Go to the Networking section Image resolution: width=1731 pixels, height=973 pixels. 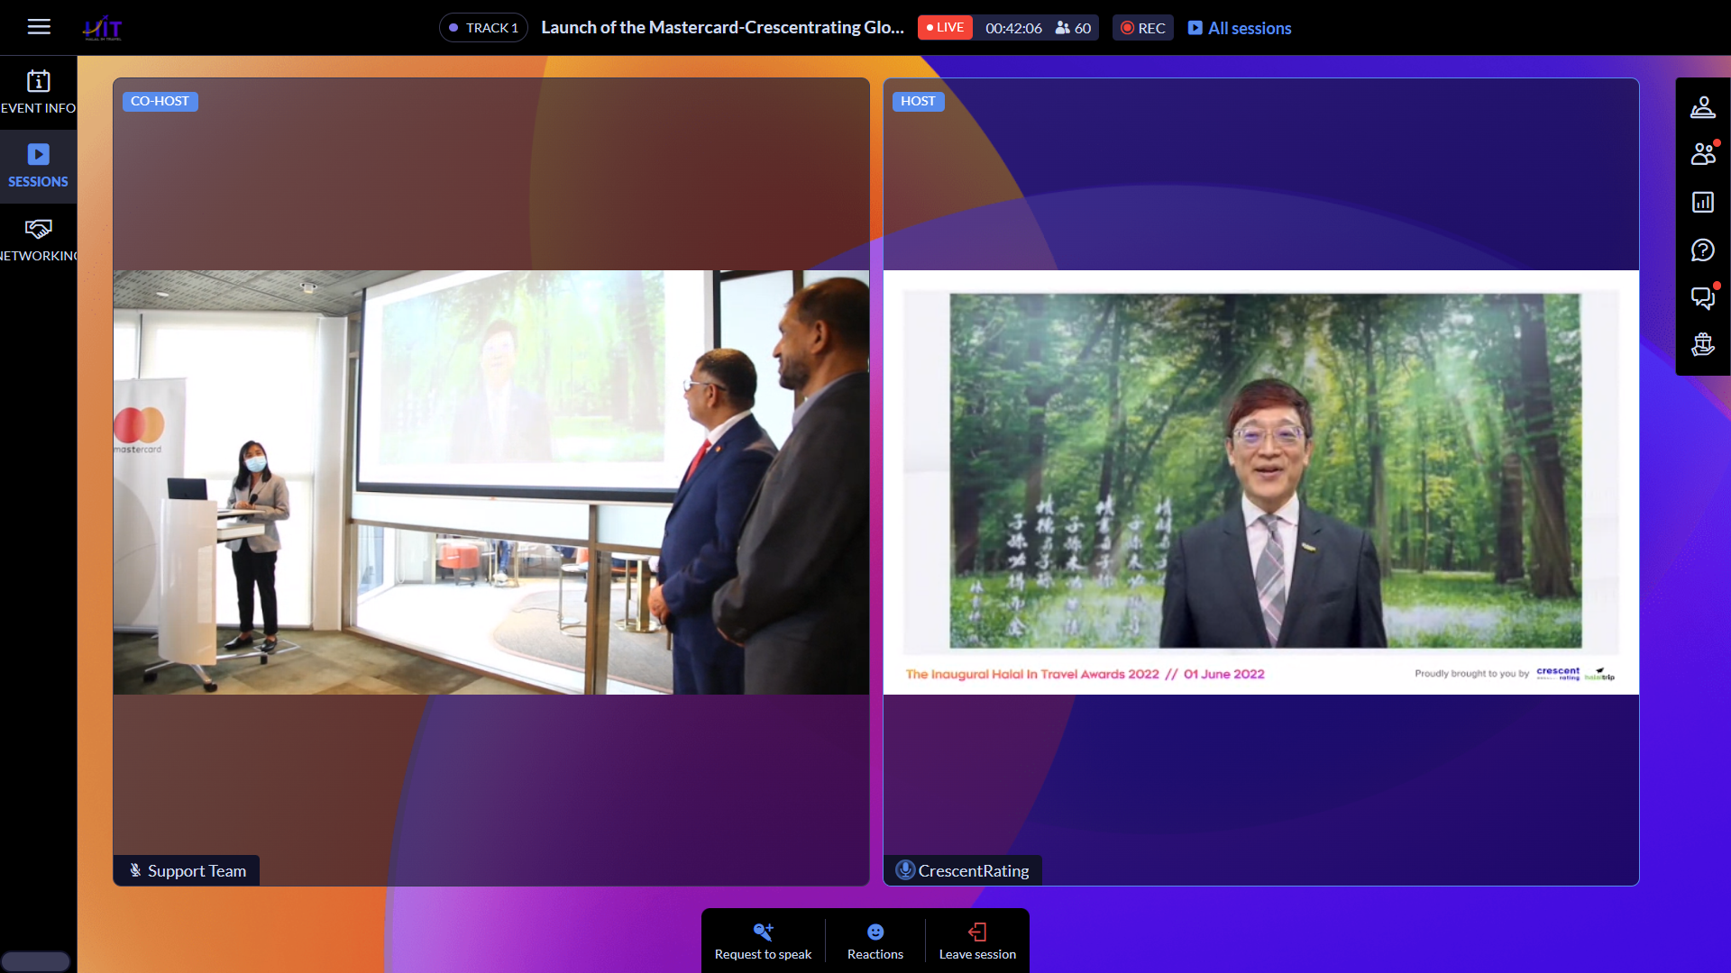[38, 241]
